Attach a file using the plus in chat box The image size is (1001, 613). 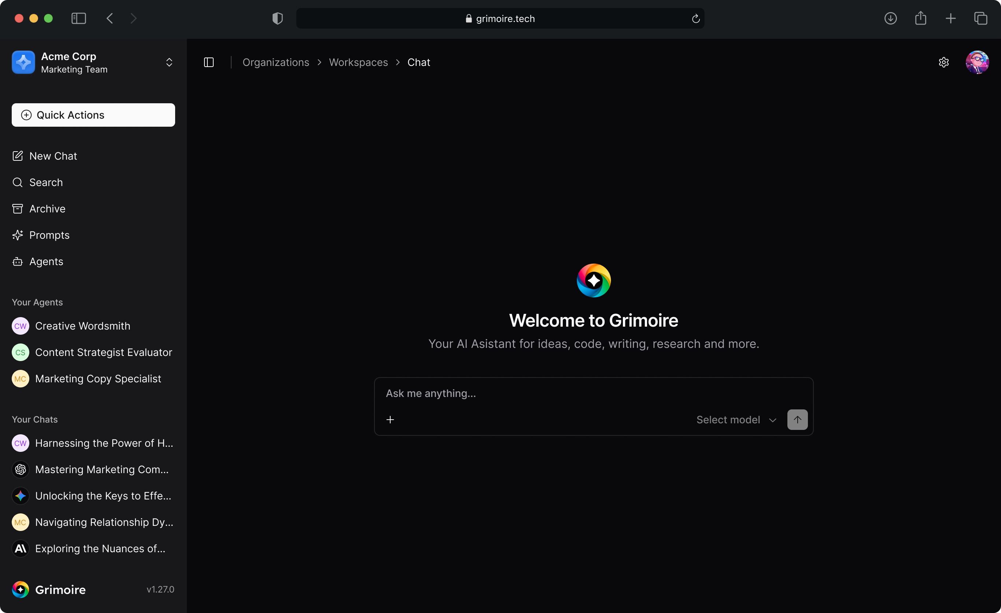click(390, 419)
